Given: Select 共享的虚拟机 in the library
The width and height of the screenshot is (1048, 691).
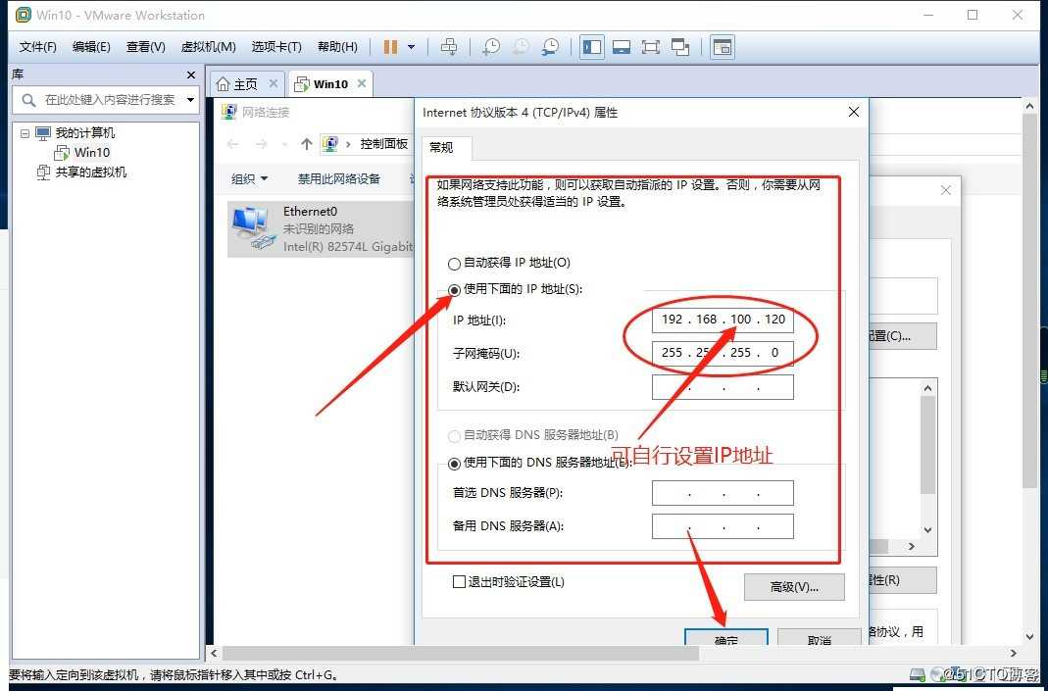Looking at the screenshot, I should [x=91, y=173].
